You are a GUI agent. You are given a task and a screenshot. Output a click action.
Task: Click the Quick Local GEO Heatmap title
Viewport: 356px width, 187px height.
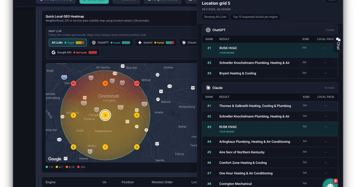65,17
